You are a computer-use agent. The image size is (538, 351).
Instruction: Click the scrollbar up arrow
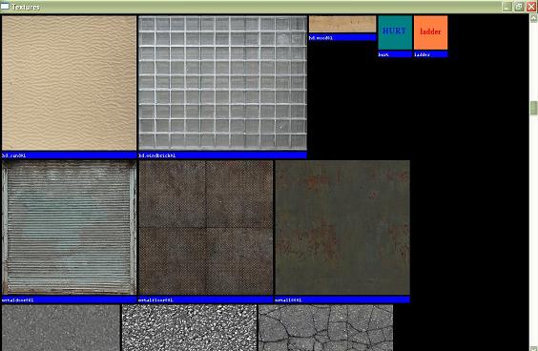[533, 18]
